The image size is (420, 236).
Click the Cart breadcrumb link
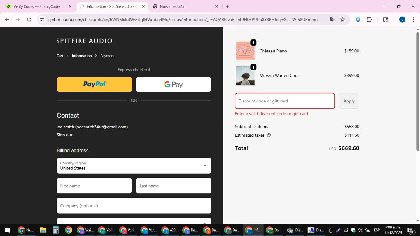click(60, 56)
